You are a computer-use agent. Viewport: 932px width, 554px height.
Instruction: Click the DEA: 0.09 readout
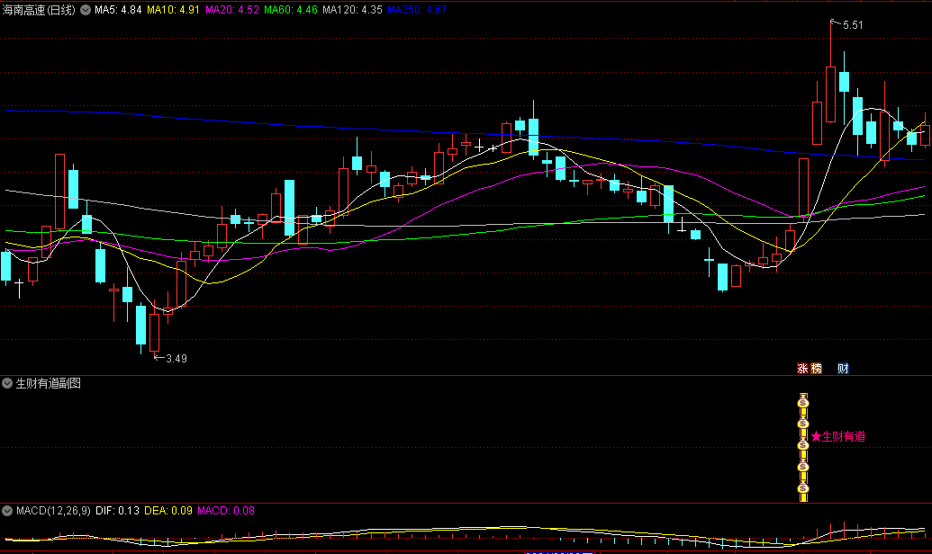pos(168,511)
